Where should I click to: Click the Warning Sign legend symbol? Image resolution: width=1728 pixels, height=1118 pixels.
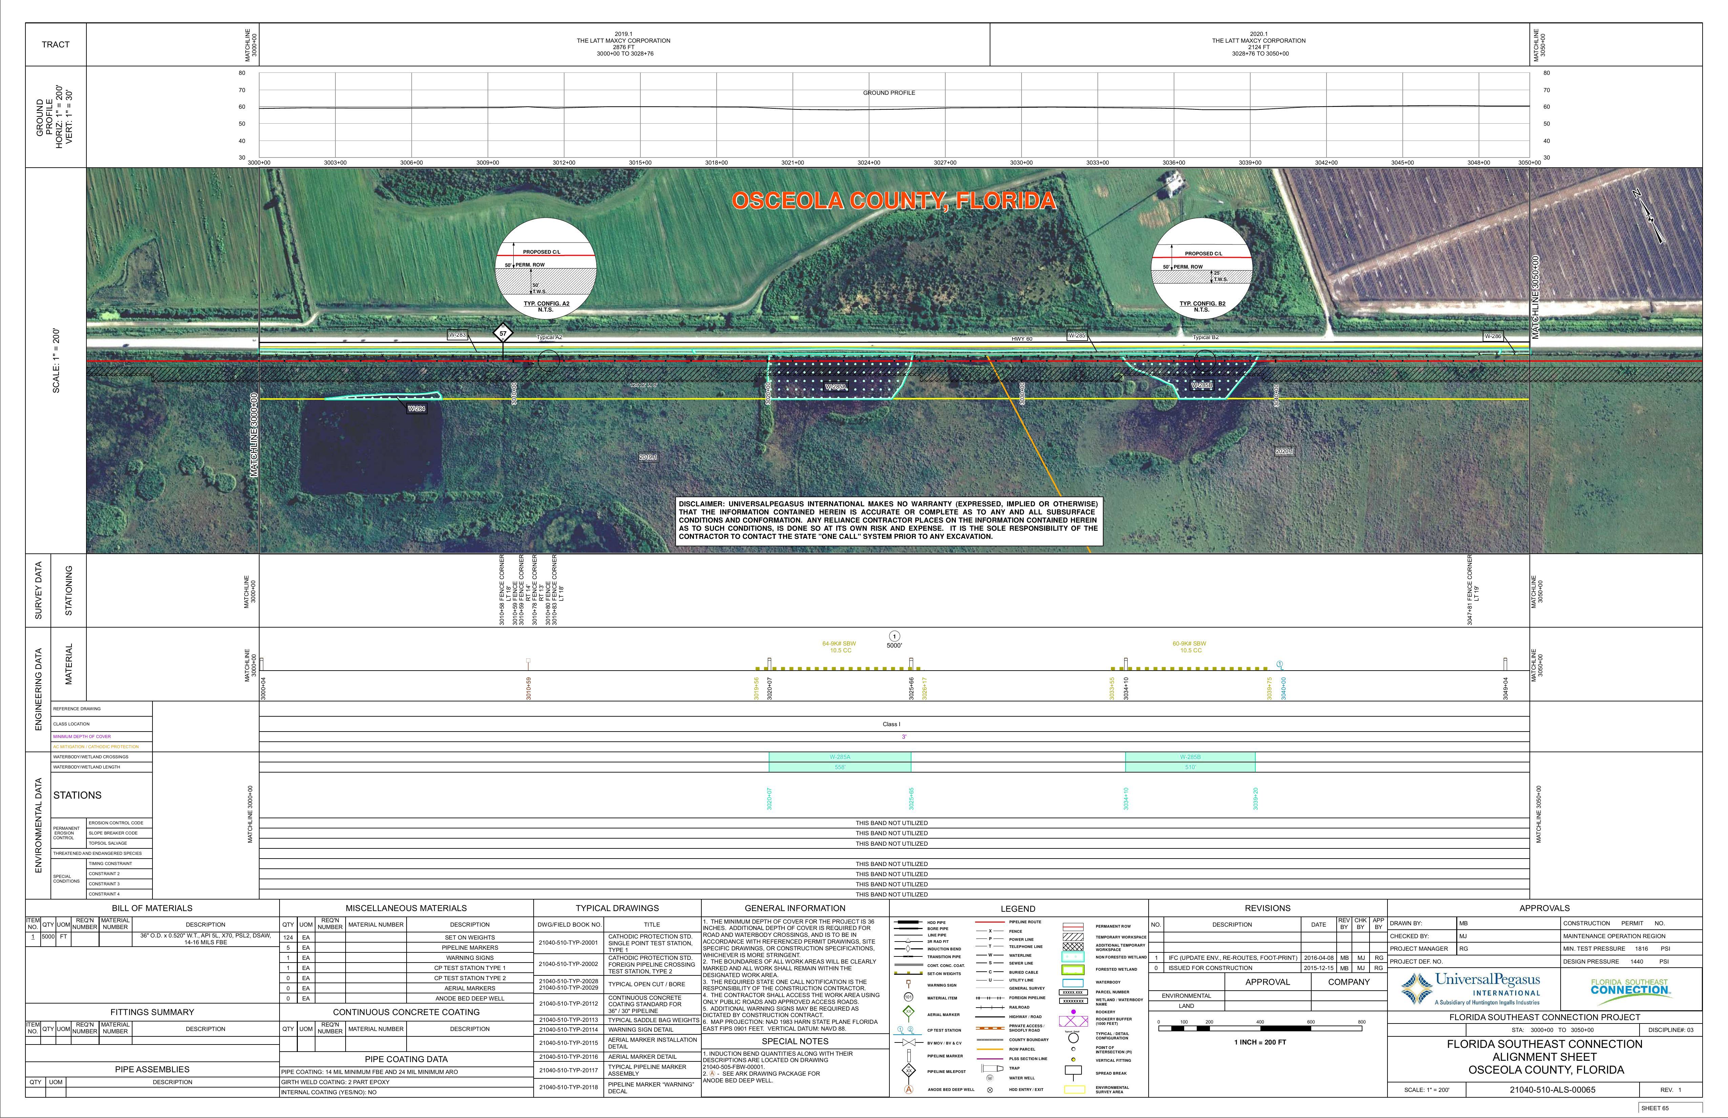point(908,984)
